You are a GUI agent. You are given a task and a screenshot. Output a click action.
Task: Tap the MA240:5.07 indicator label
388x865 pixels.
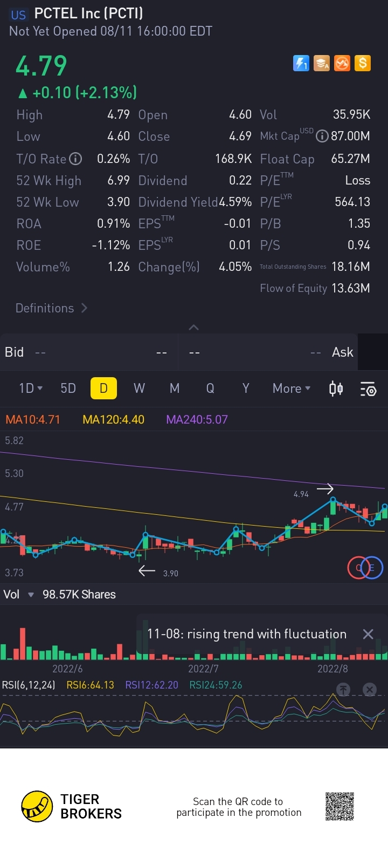[x=197, y=420]
